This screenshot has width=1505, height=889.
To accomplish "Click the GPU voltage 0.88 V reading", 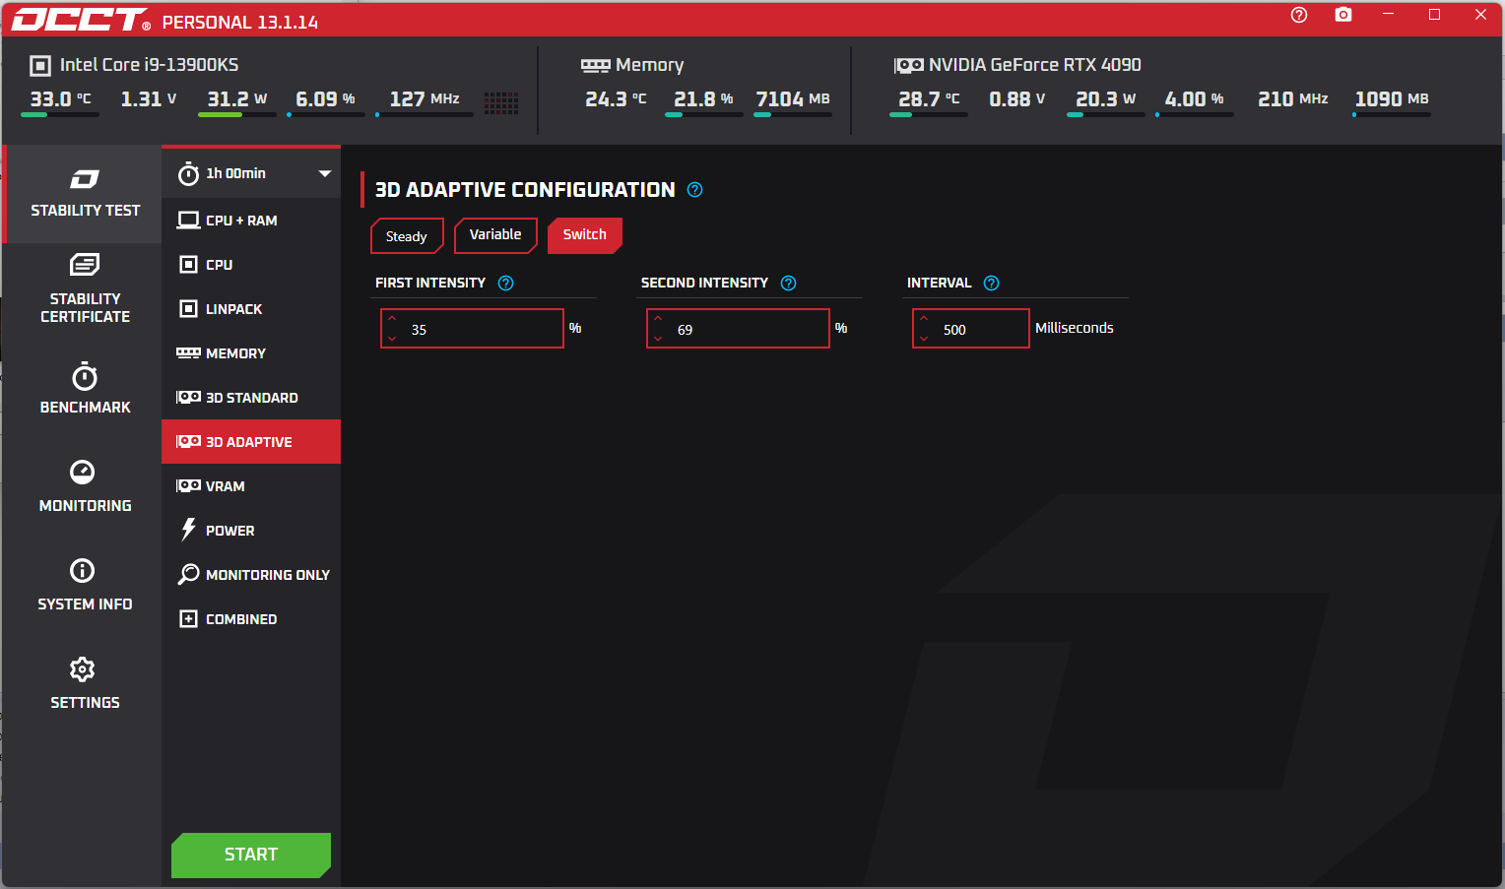I will [x=1017, y=99].
